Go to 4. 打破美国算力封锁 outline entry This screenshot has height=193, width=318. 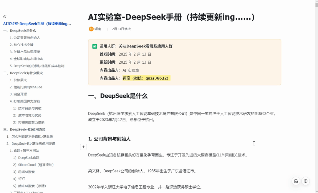coord(25,101)
